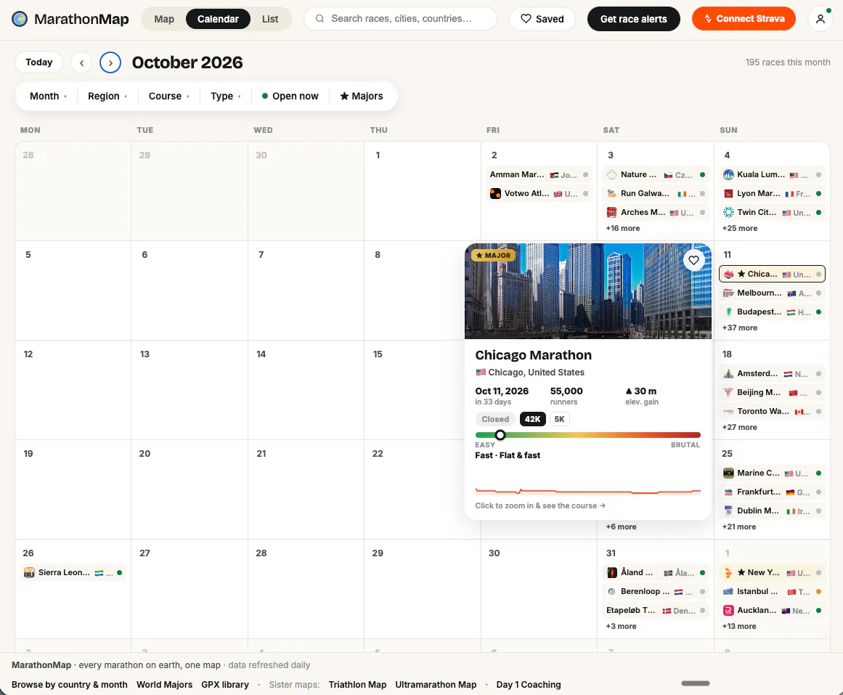Viewport: 843px width, 695px height.
Task: Expand +16 more on October 3
Action: pyautogui.click(x=622, y=228)
